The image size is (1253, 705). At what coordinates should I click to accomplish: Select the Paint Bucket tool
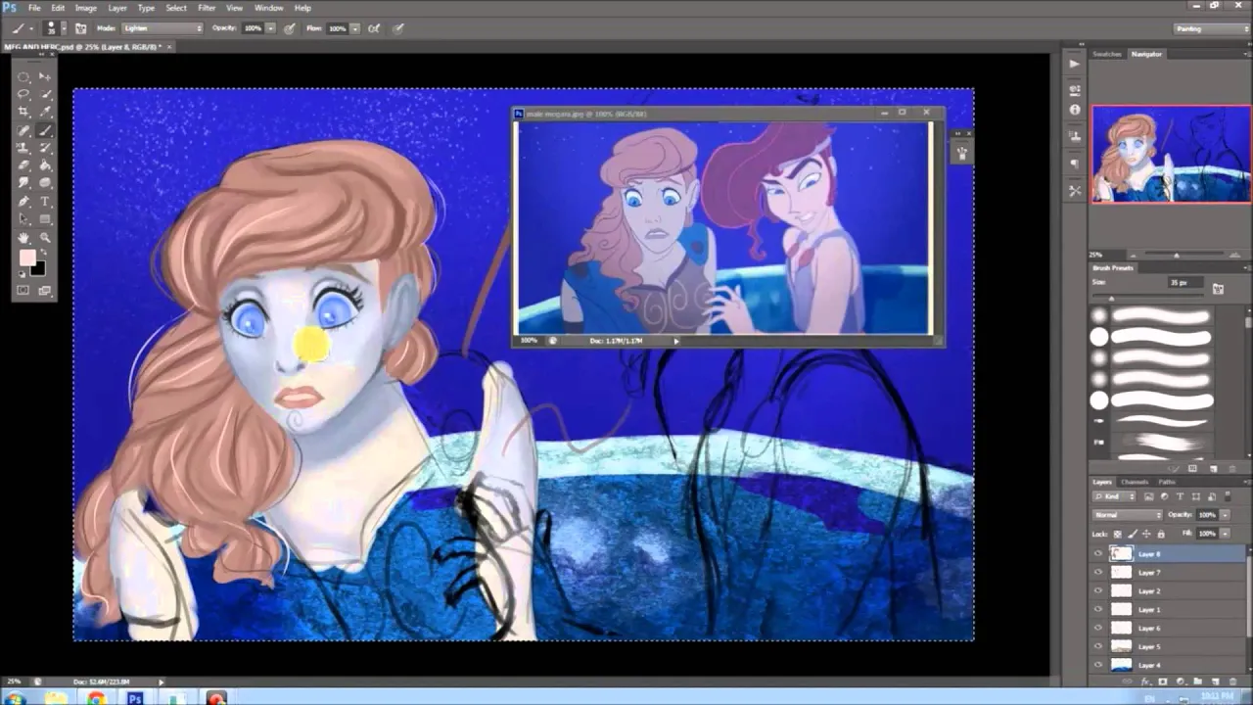(45, 165)
